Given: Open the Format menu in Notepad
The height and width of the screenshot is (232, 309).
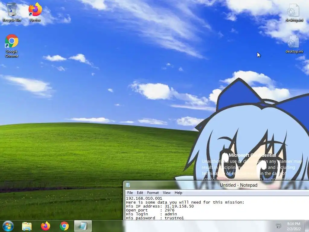Looking at the screenshot, I should 153,193.
